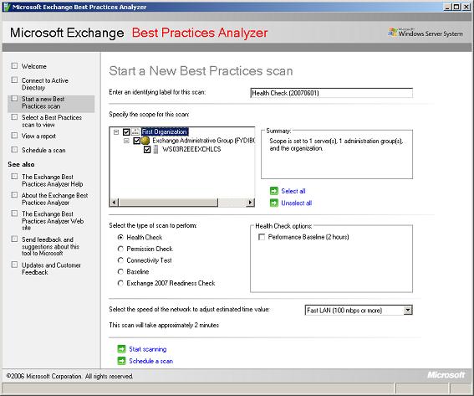This screenshot has height=396, width=474.
Task: Click the Start a new Best Practices scan icon
Action: pyautogui.click(x=14, y=99)
